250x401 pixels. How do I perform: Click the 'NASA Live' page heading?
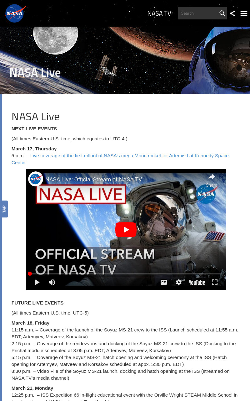pos(36,117)
